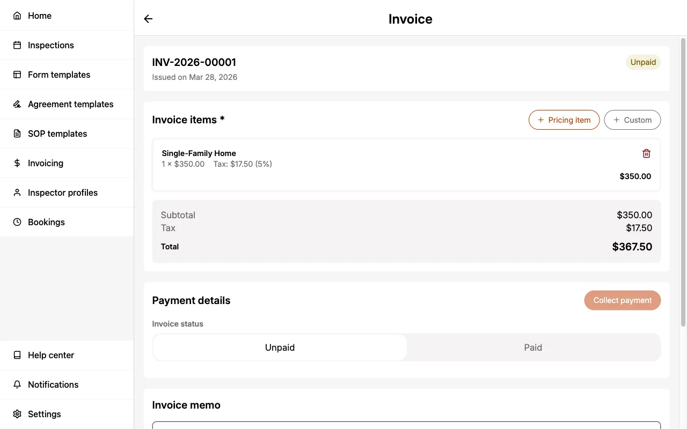Click the Bookings clock icon
The image size is (687, 429).
[17, 222]
